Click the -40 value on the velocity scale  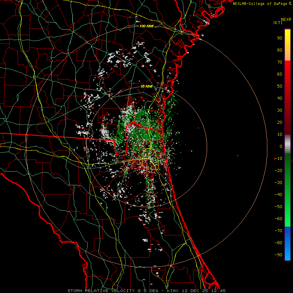click(x=278, y=195)
